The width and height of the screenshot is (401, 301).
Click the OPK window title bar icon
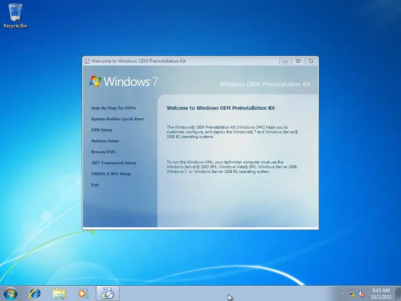click(x=87, y=61)
